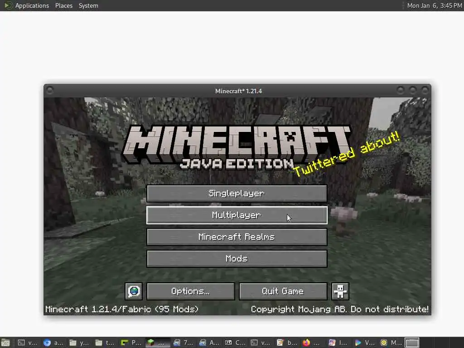Open the Multiplayer server list
Image resolution: width=464 pixels, height=348 pixels.
[x=237, y=215]
